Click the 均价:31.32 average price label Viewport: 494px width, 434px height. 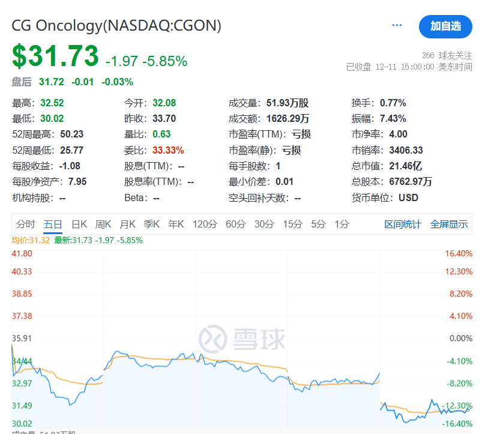click(x=31, y=240)
